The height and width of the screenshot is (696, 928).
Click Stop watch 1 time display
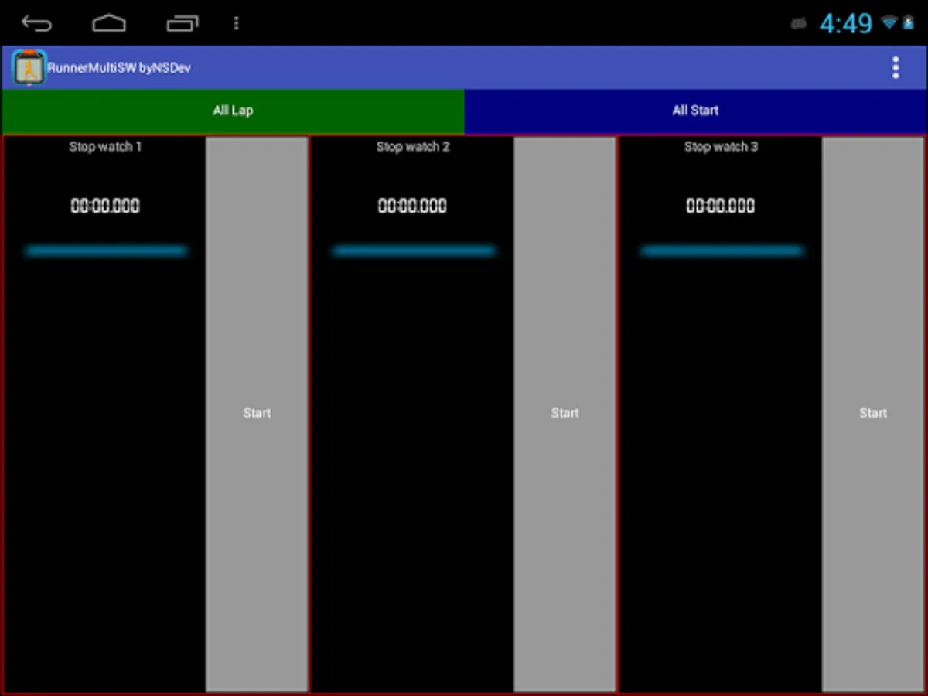(x=105, y=206)
